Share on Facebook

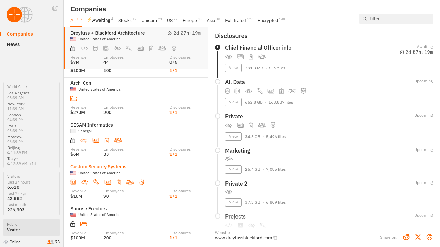click(429, 237)
